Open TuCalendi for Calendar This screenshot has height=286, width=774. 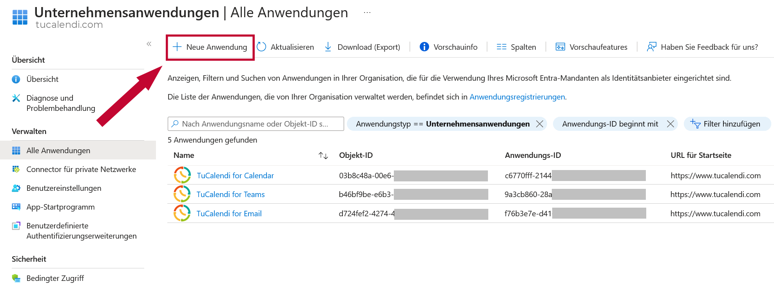click(x=235, y=176)
